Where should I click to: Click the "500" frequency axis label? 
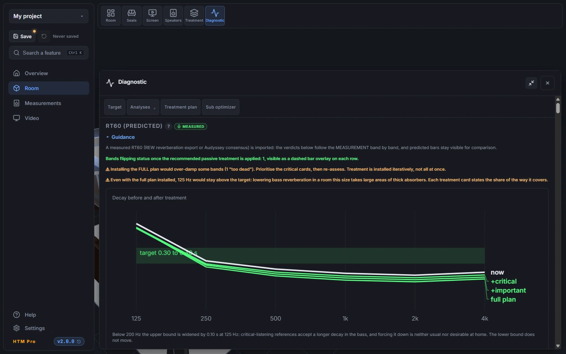click(x=276, y=319)
